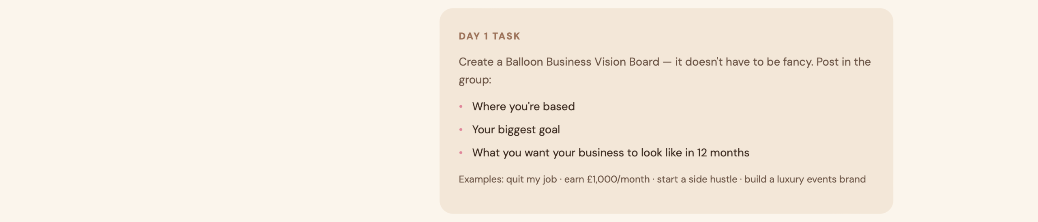Click the 12 months business goal item
The image size is (1038, 222).
point(611,153)
